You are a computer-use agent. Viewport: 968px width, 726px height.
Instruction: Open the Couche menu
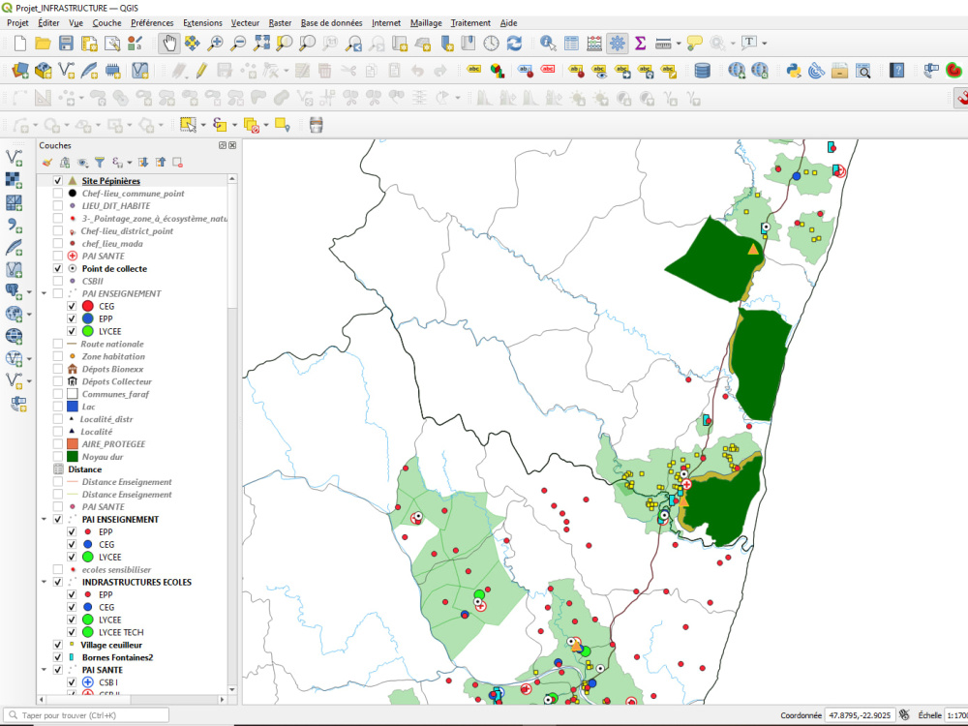[x=106, y=23]
